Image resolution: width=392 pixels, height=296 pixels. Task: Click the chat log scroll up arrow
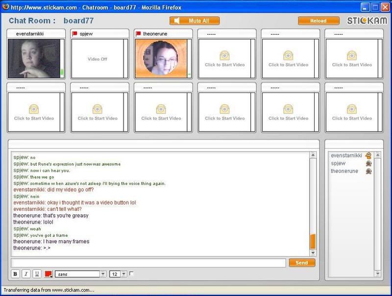click(x=313, y=155)
